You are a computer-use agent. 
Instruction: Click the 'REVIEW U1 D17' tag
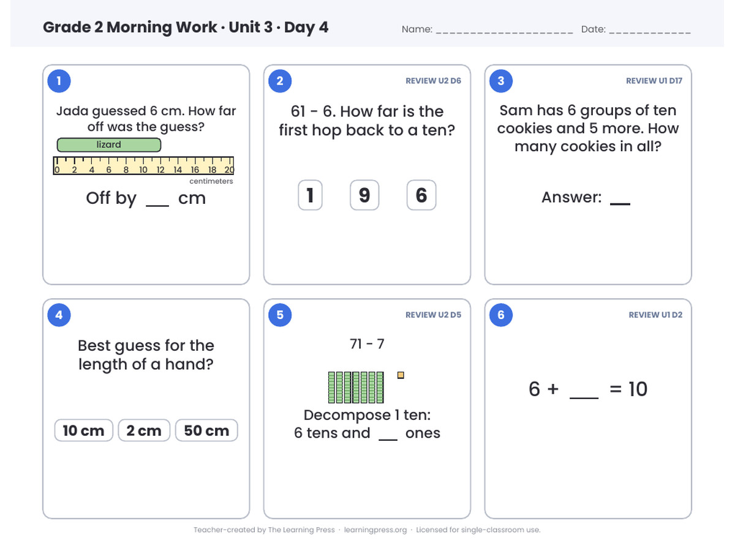click(x=654, y=81)
